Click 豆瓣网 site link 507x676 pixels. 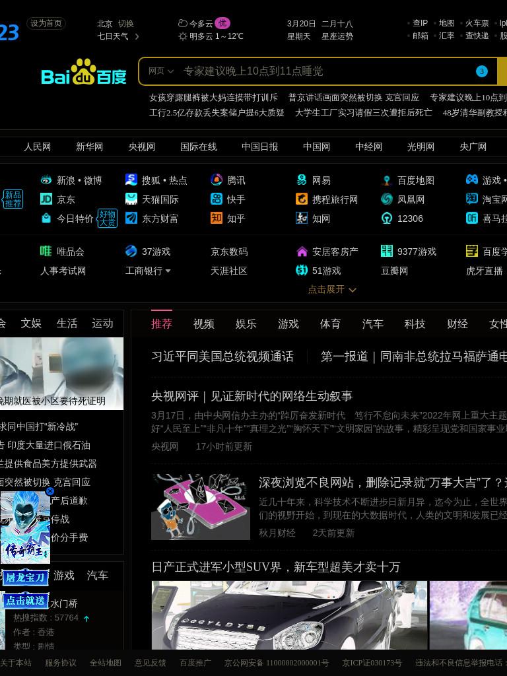coord(395,271)
